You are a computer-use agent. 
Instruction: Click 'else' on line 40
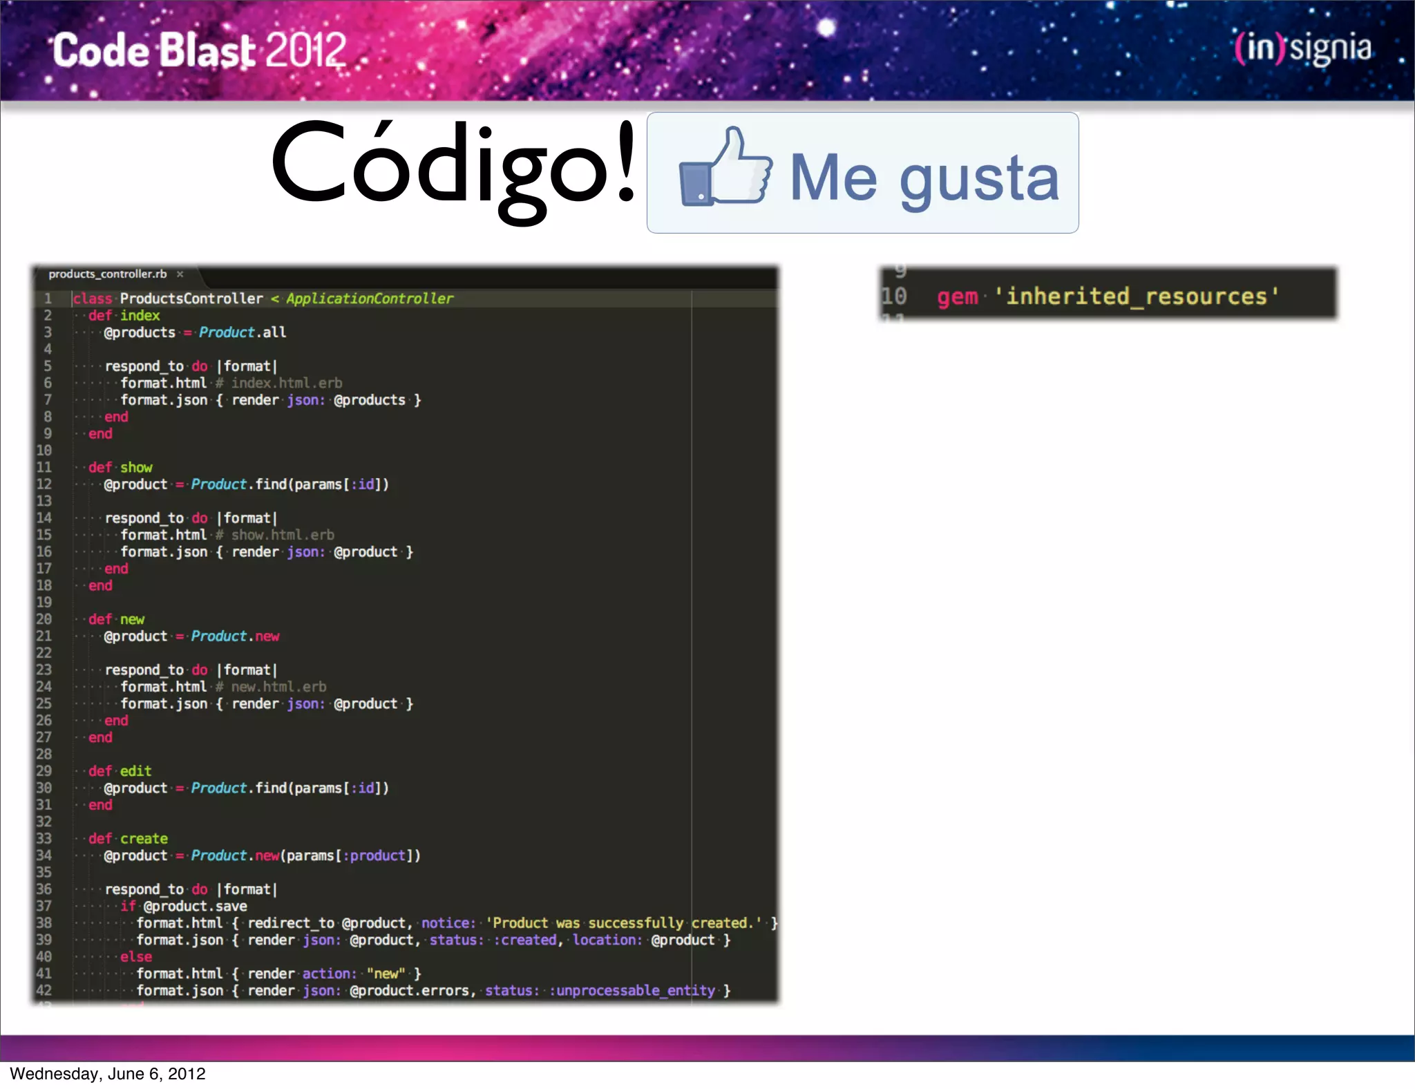pyautogui.click(x=136, y=957)
